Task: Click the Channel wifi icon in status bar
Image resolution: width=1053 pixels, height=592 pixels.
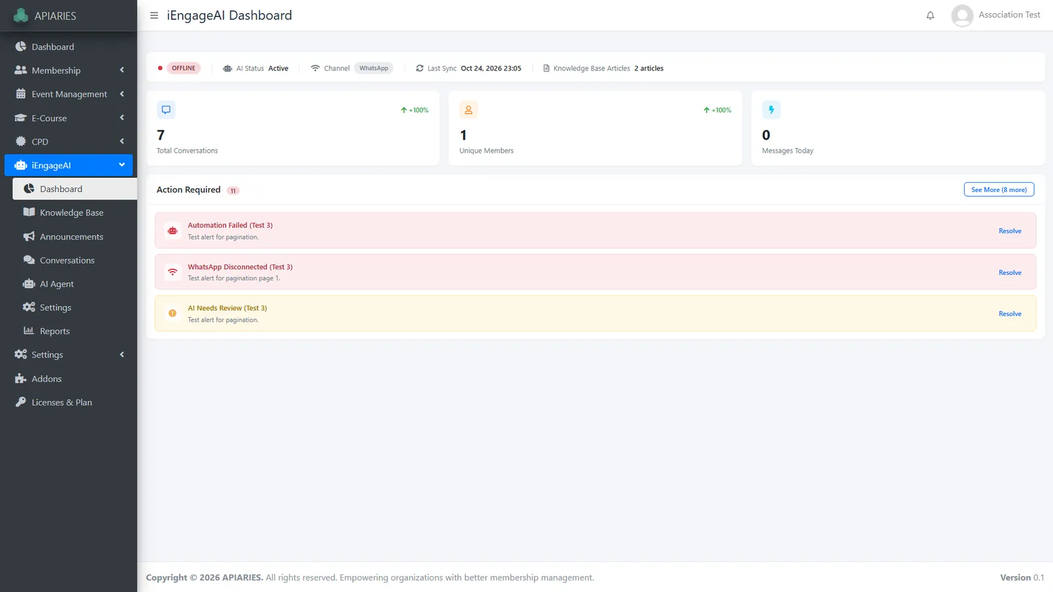Action: [315, 68]
